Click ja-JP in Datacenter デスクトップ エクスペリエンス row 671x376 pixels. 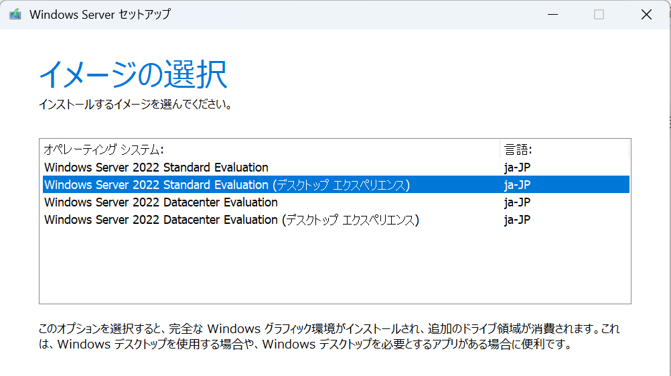tap(517, 220)
